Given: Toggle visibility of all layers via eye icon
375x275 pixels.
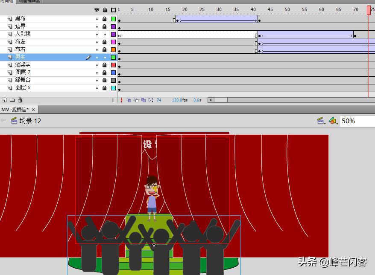Looking at the screenshot, I should pyautogui.click(x=97, y=10).
